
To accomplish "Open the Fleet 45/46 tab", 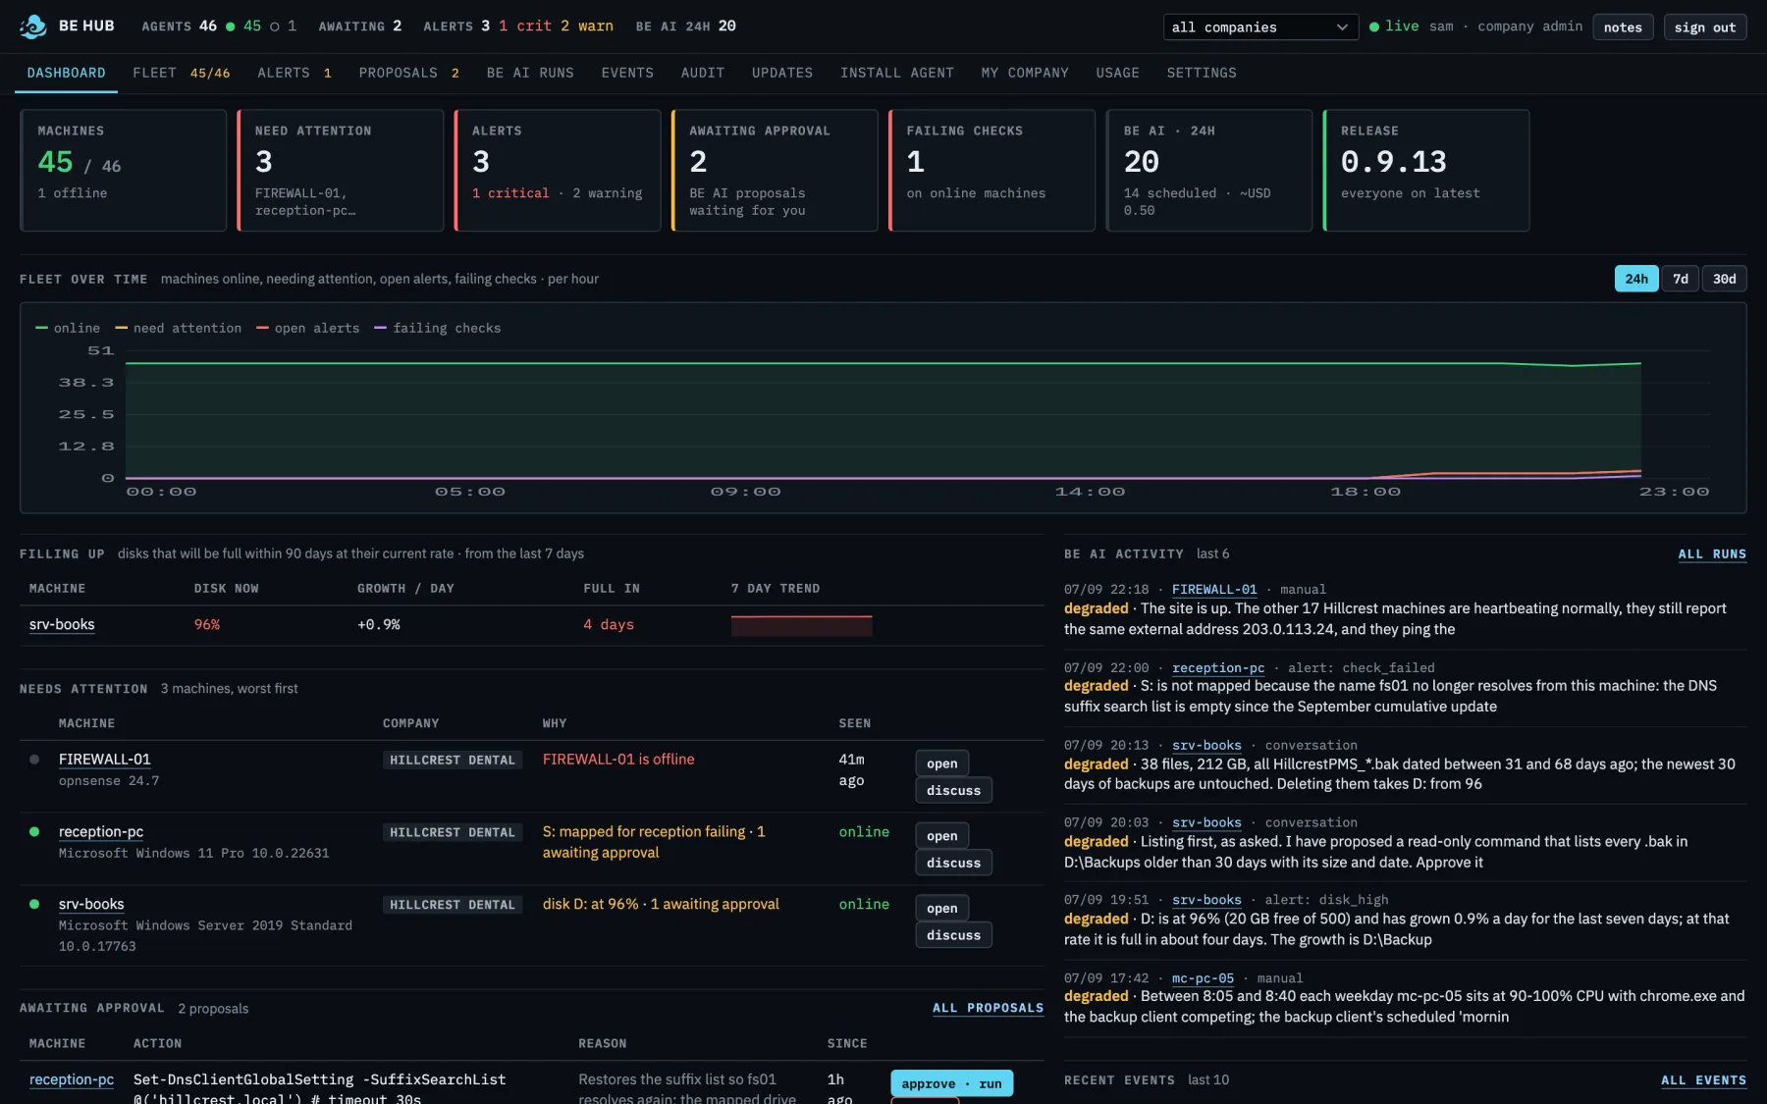I will 182,73.
